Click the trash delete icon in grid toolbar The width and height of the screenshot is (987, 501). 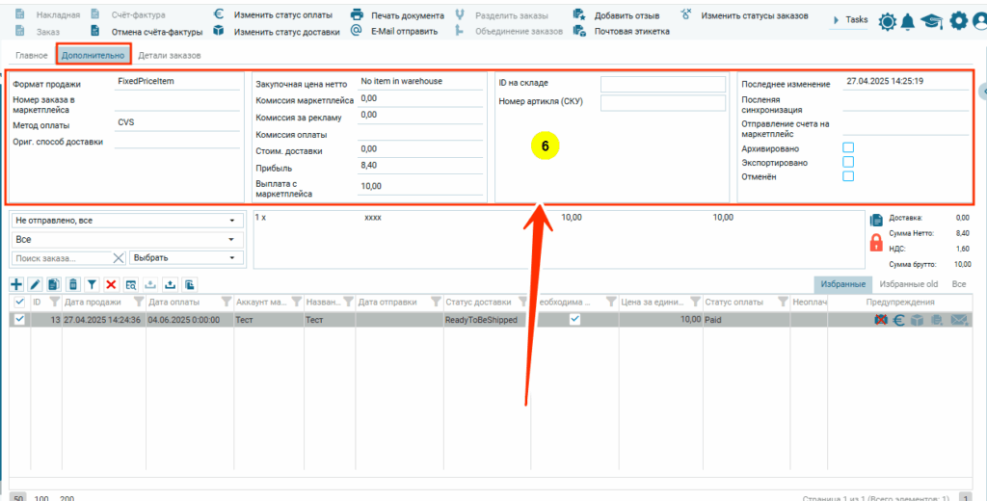click(x=73, y=284)
